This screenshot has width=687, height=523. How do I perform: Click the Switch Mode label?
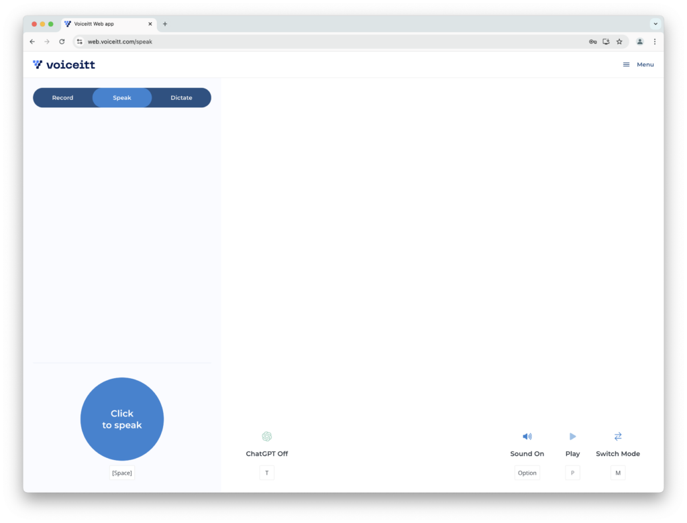point(618,454)
